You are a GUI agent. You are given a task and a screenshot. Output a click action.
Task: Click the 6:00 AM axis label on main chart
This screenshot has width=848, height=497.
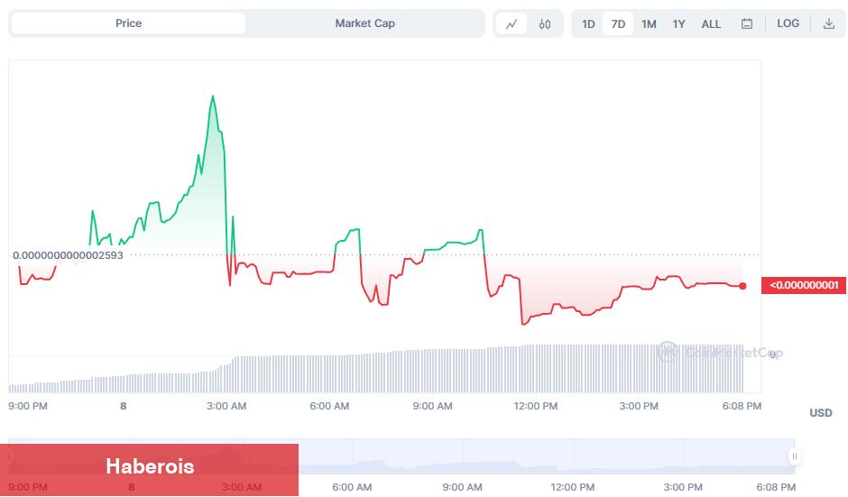[329, 406]
